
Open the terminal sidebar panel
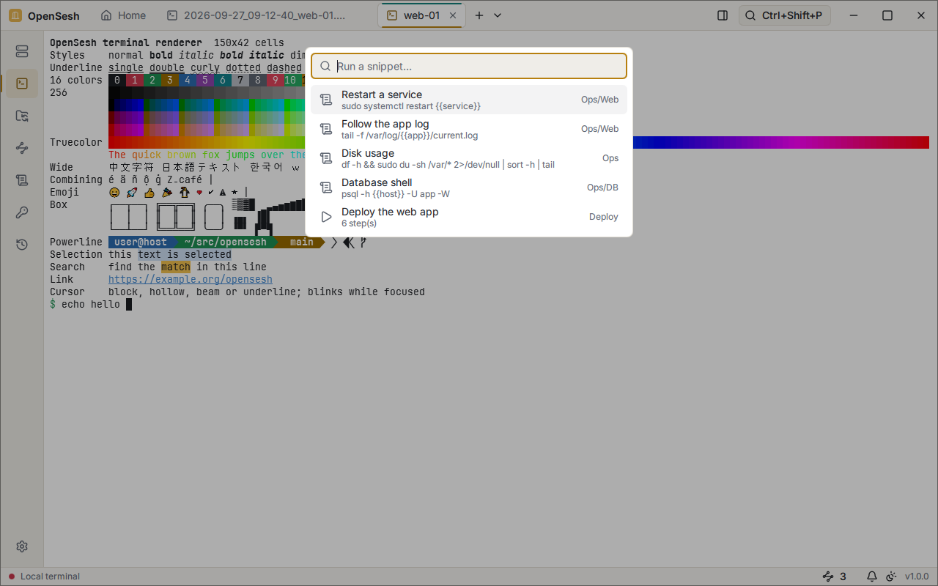(22, 84)
